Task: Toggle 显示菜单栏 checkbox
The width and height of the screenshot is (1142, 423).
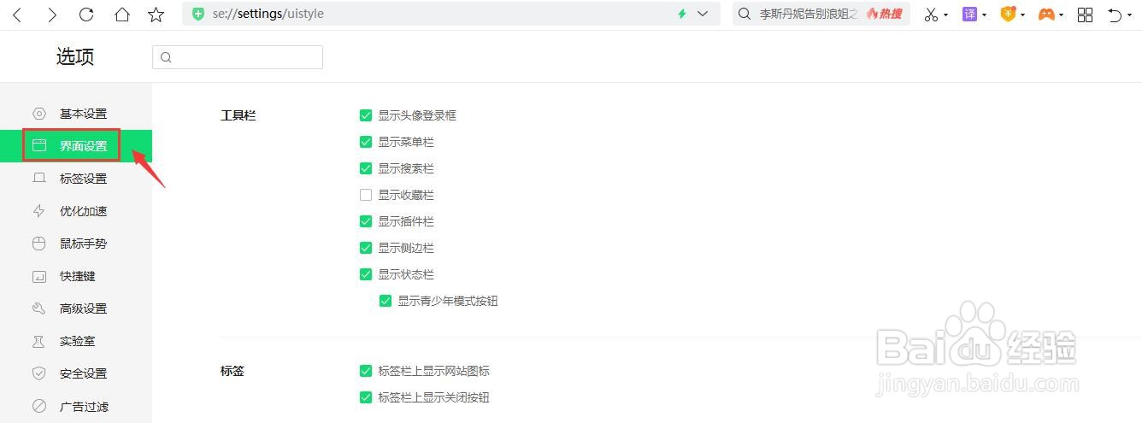Action: pos(366,142)
